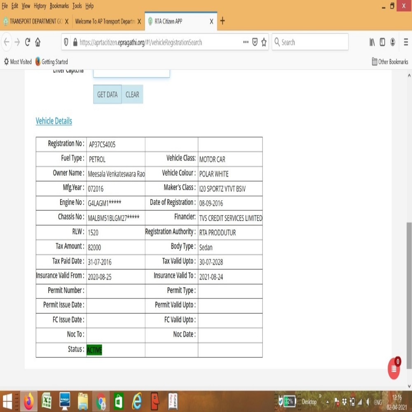Image resolution: width=412 pixels, height=412 pixels.
Task: Open a new browser tab
Action: tap(222, 21)
